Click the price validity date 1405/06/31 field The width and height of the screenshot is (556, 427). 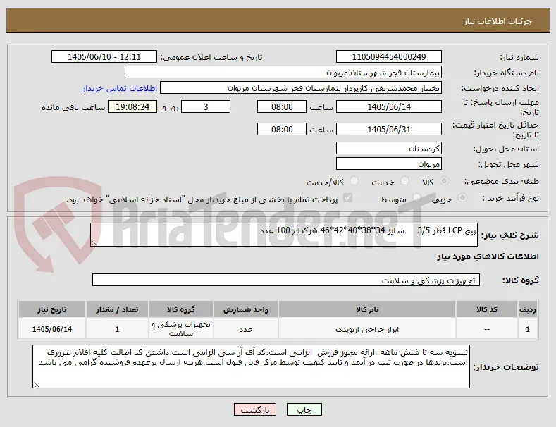point(388,129)
